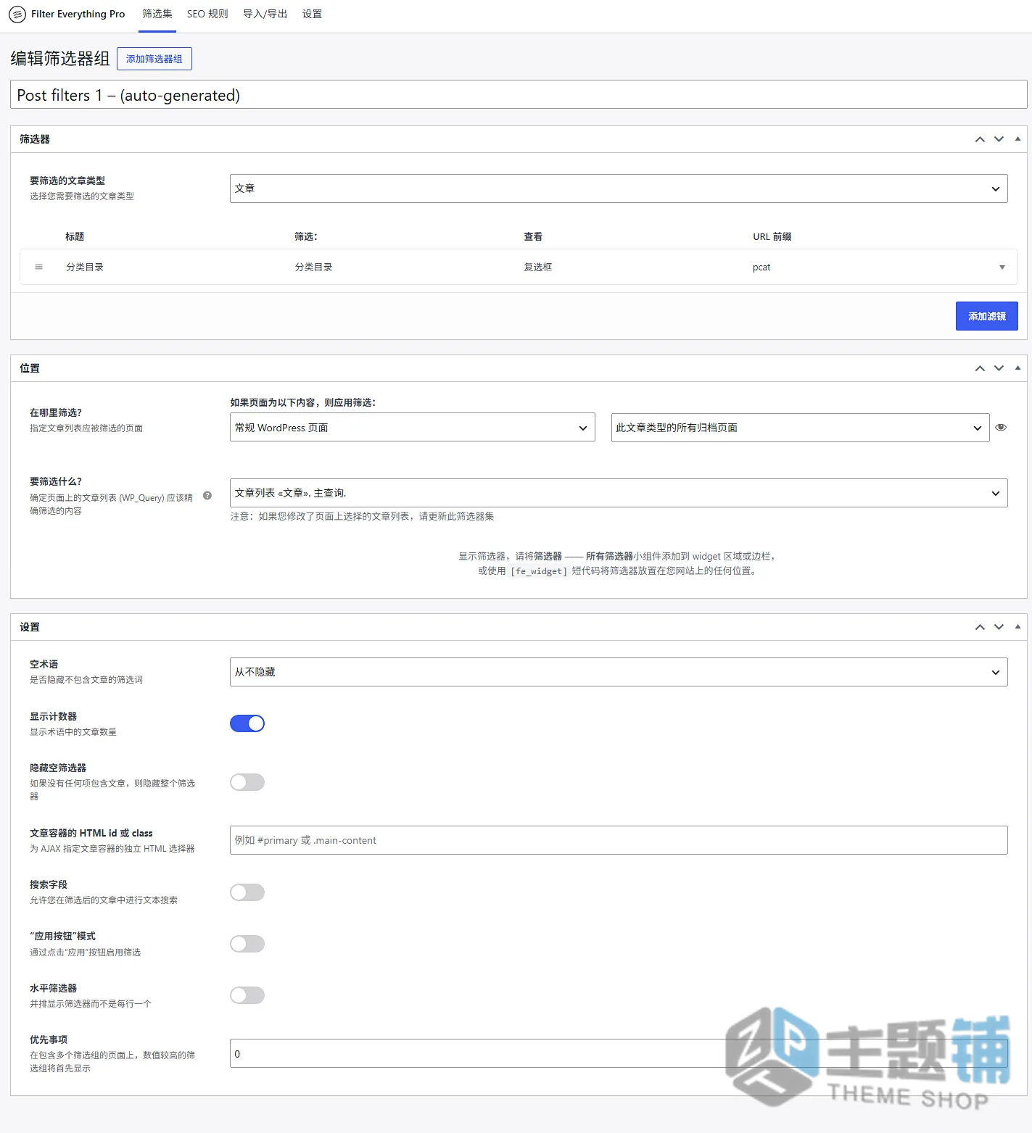
Task: Click the 位置 panel header title
Action: click(30, 368)
